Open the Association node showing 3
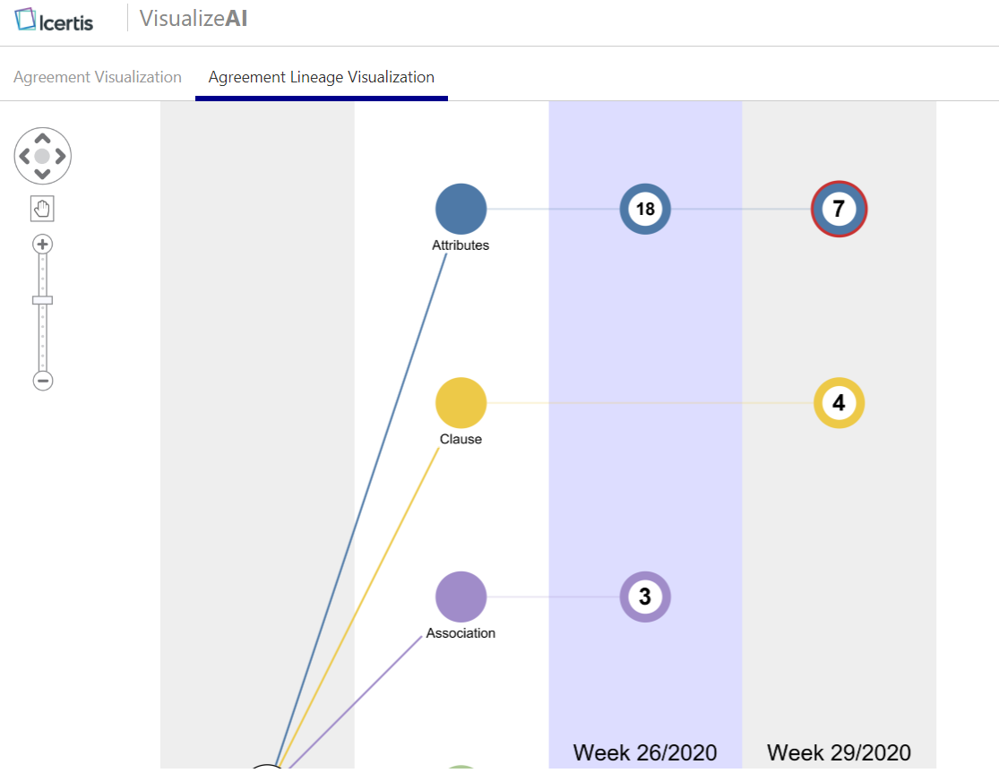The height and width of the screenshot is (773, 999). (x=645, y=597)
